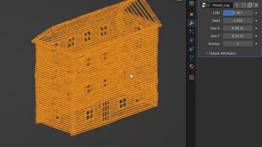Animate the Size Y property dot
This screenshot has width=262, height=147.
click(256, 36)
